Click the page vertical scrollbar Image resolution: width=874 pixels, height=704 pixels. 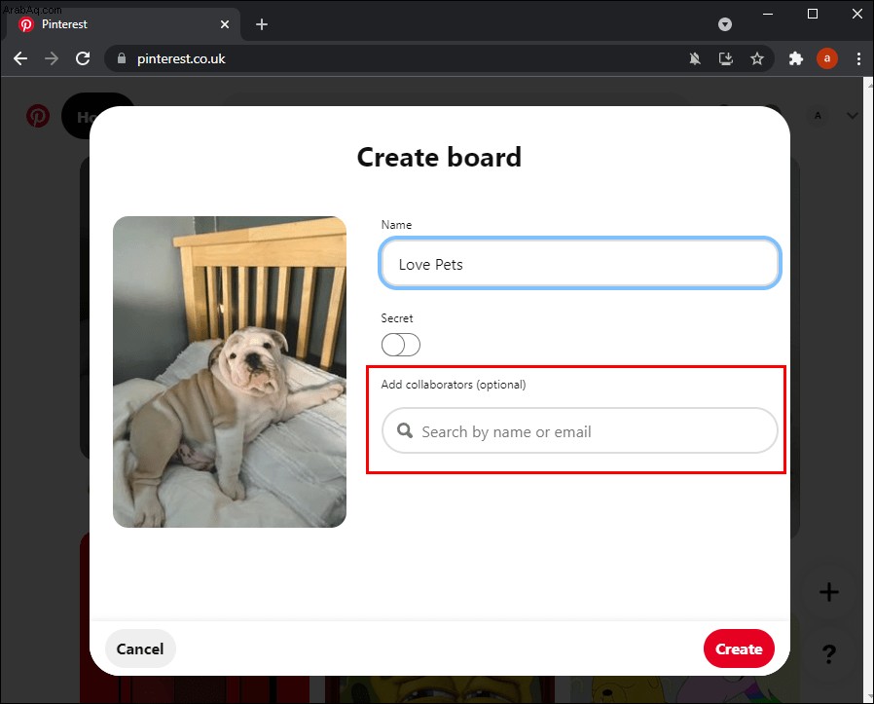[x=868, y=390]
